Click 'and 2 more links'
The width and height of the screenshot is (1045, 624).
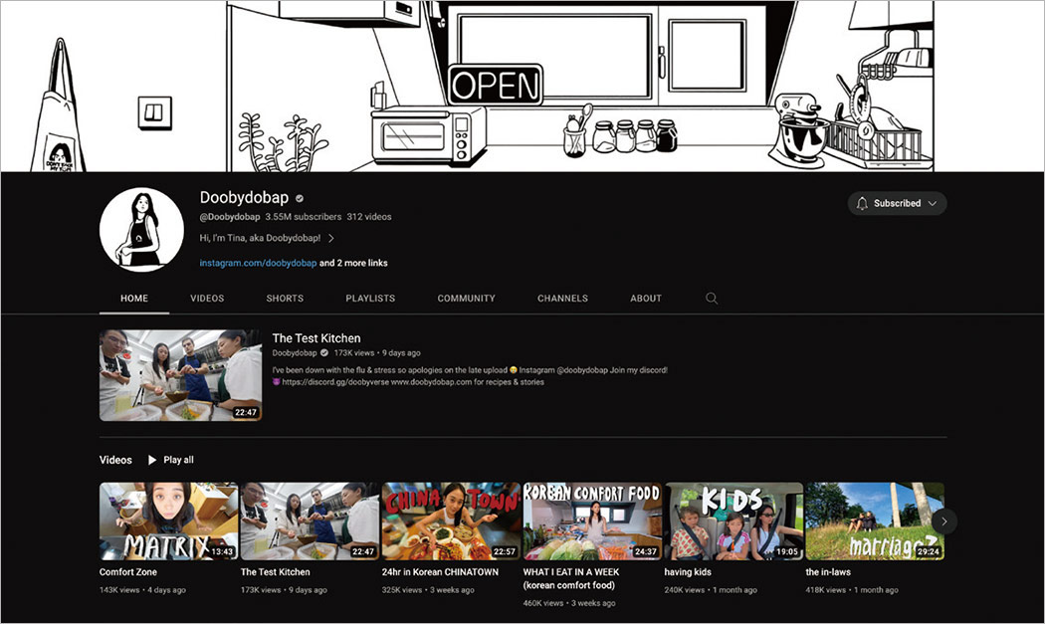pos(353,264)
